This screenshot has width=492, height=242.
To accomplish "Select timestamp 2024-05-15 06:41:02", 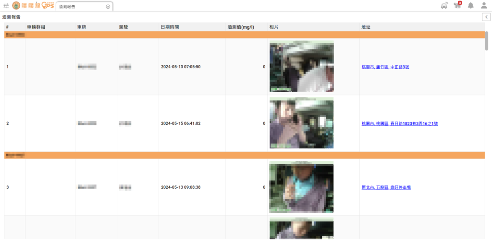I will (181, 123).
